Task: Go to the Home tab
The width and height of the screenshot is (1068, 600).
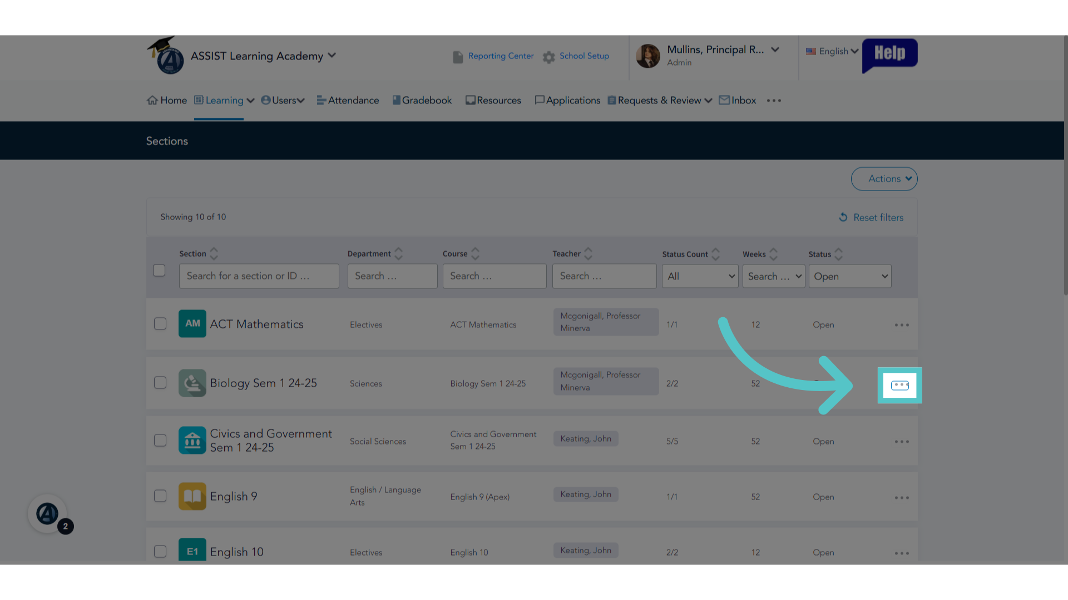Action: tap(167, 101)
